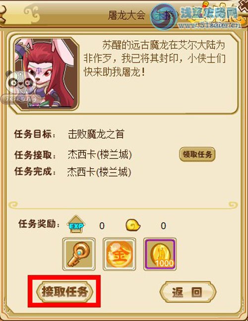248x321 pixels.
Task: Click 杰西卡(楼兰城) in the 任务接取 row
Action: pyautogui.click(x=100, y=155)
